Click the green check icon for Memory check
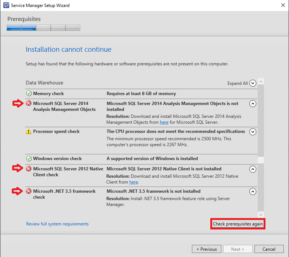Image resolution: width=289 pixels, height=257 pixels. tap(29, 94)
